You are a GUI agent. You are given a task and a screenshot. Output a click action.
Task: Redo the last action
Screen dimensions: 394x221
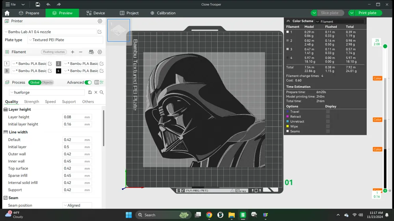59,4
